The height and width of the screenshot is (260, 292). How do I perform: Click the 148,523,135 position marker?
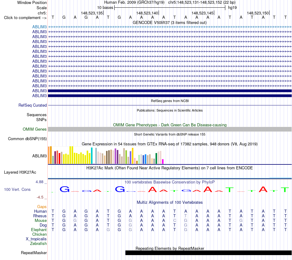[x=92, y=13]
